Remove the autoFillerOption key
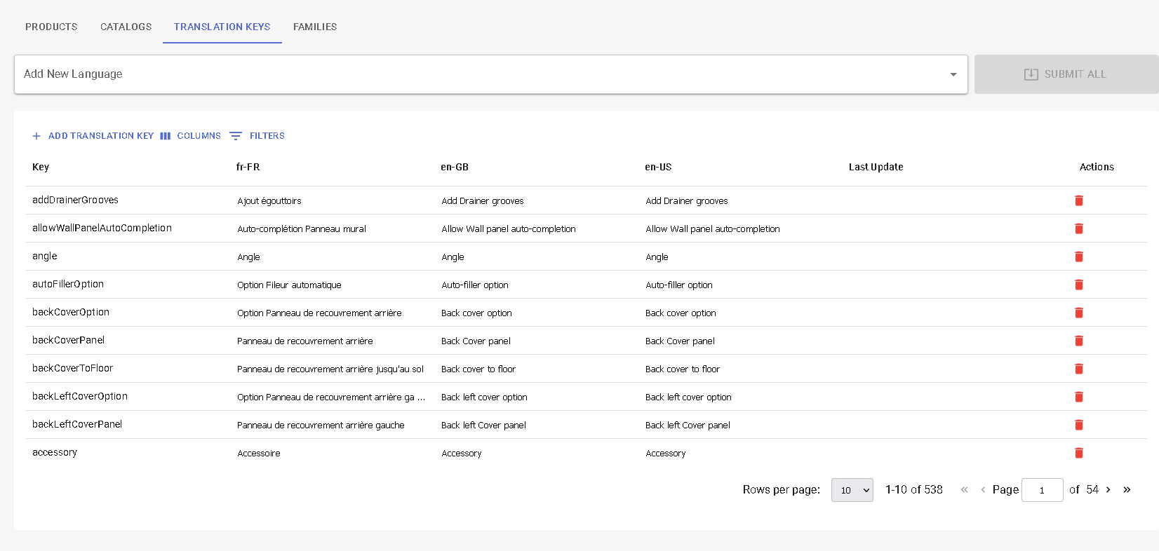The image size is (1159, 551). [1079, 285]
